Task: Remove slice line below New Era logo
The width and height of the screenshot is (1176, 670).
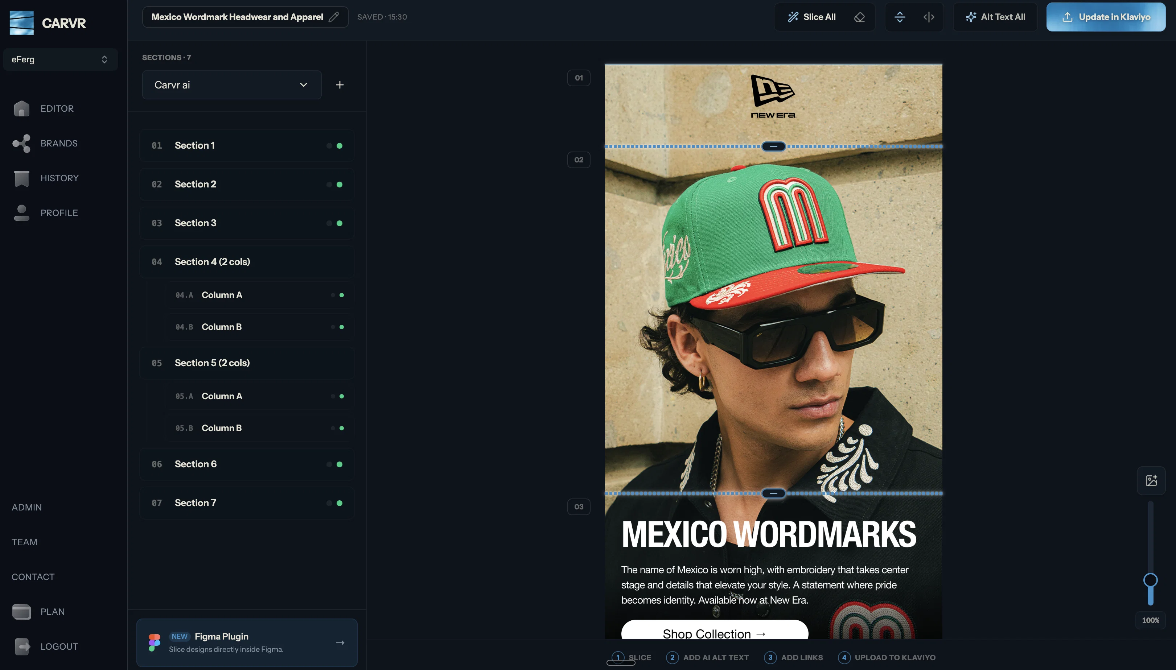Action: pos(773,146)
